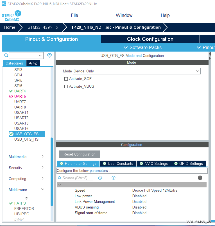Click the red disabled icon next to UART5
Screen dimensions: 215x226
click(11, 96)
